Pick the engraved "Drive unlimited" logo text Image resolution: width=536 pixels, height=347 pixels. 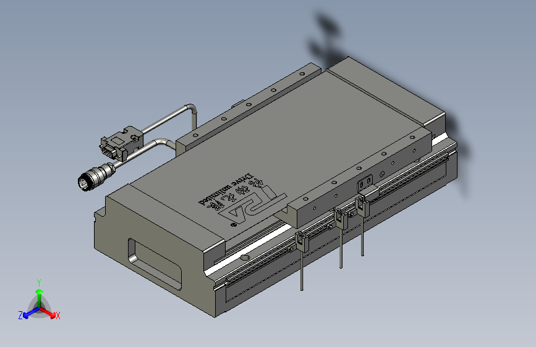227,190
